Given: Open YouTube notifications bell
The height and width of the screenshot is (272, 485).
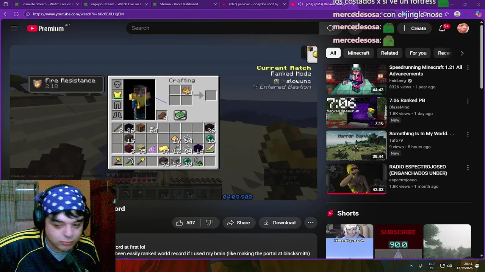Looking at the screenshot, I should 442,28.
